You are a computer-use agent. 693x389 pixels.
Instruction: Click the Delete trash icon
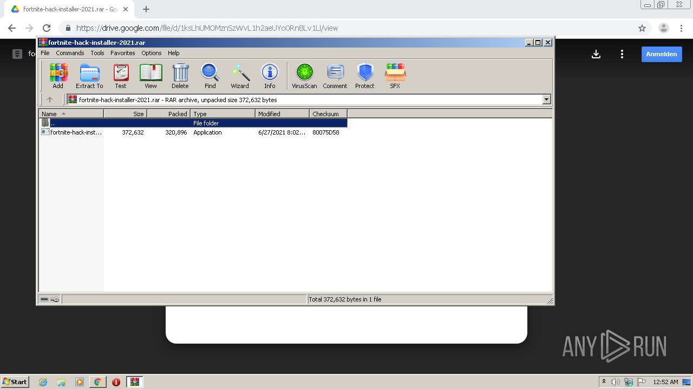[x=180, y=76]
